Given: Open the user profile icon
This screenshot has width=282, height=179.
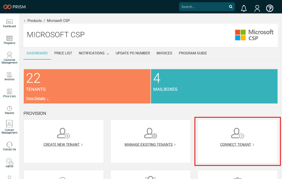Looking at the screenshot, I should coord(257,8).
